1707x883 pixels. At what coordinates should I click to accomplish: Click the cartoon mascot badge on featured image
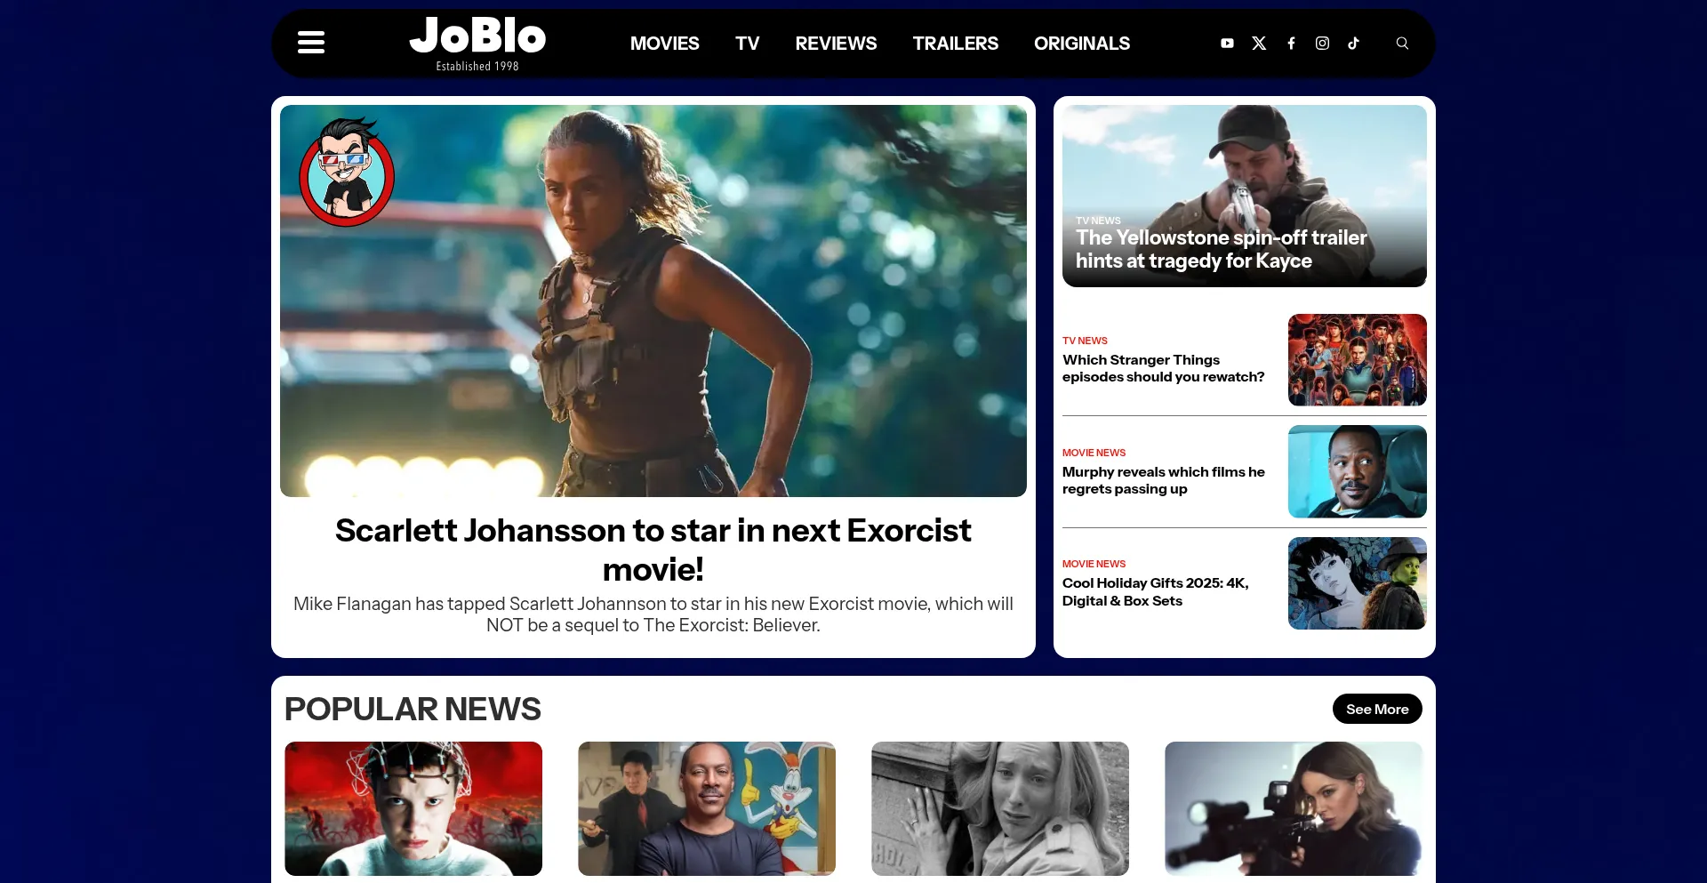347,172
